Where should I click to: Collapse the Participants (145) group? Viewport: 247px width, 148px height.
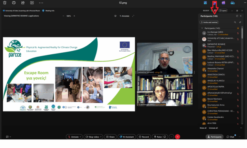tap(202, 28)
